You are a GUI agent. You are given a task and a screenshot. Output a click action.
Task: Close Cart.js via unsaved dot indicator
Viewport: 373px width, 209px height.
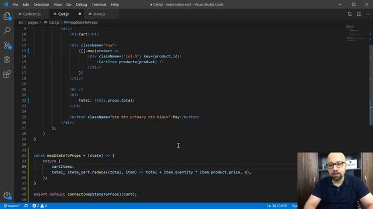coord(80,14)
